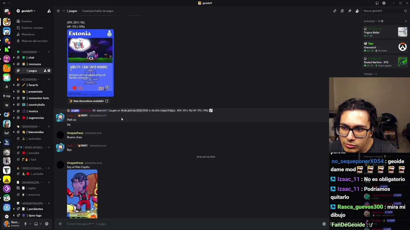Toggle microphone mute in user panel
The width and height of the screenshot is (410, 230).
25,224
